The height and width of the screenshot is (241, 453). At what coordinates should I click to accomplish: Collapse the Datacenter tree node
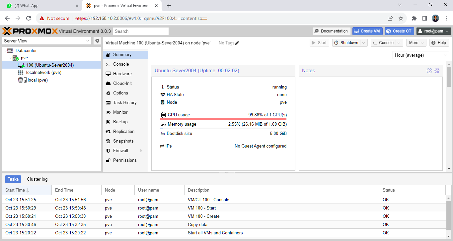coord(5,51)
